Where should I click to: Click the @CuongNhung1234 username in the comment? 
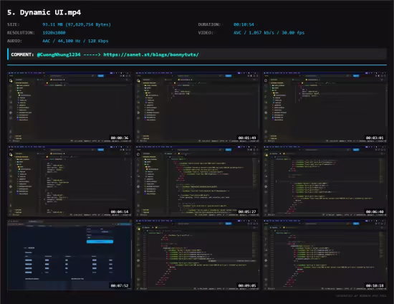59,54
